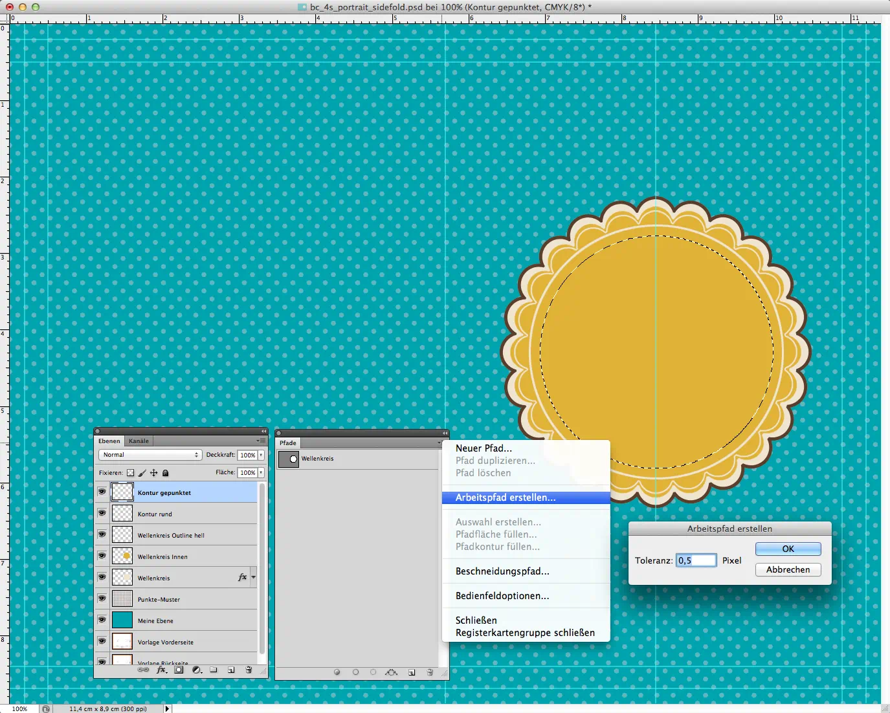Open the Normal blend mode dropdown
Image resolution: width=890 pixels, height=713 pixels.
[151, 455]
